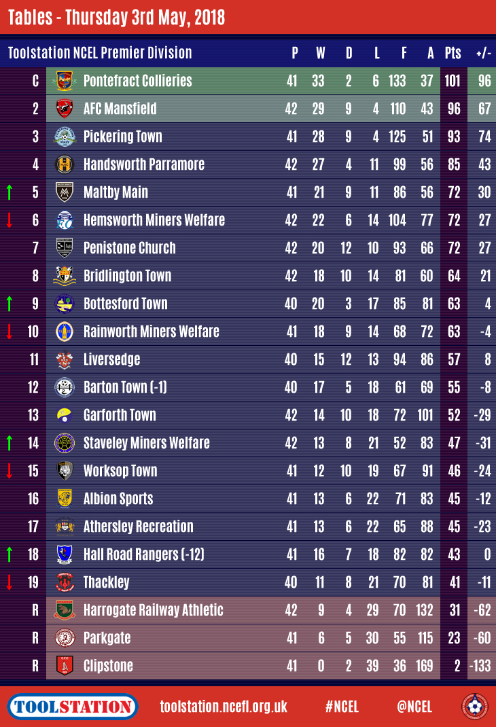Select the Handsworth Parramore club crest
Screen dimensions: 496x727
point(65,164)
